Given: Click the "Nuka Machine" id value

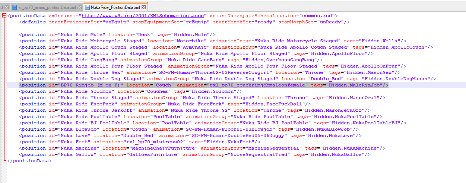Looking at the screenshot, I should click(x=77, y=148).
